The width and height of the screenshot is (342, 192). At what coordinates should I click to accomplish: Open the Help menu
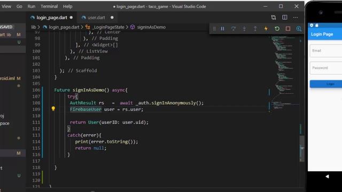pyautogui.click(x=68, y=6)
